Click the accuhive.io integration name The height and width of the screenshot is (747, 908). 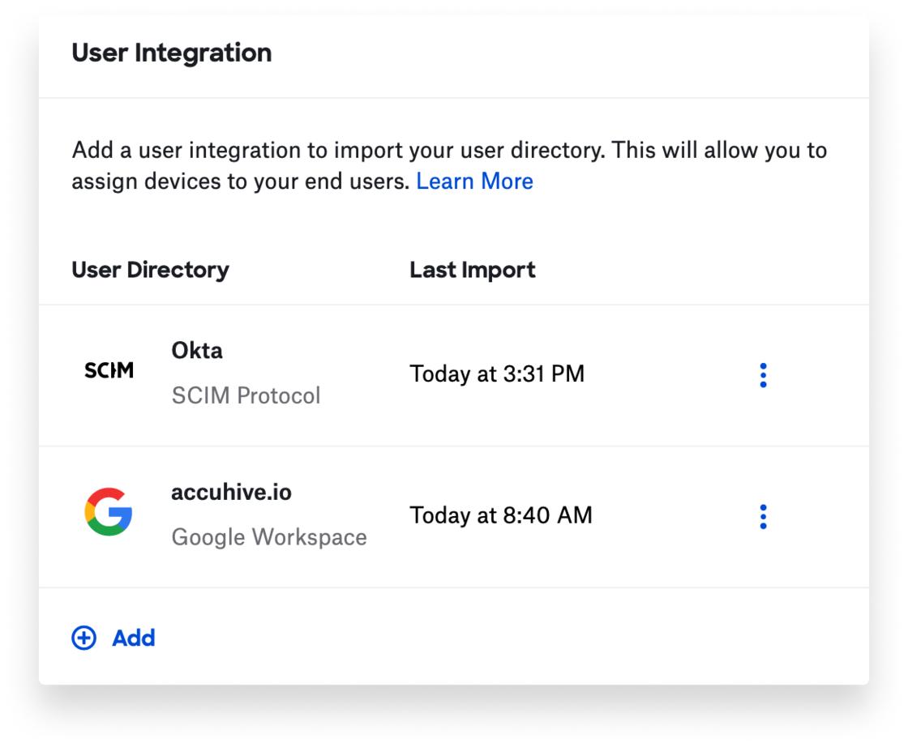(232, 492)
